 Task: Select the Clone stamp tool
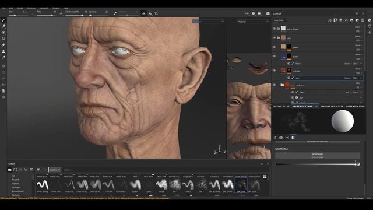point(3,51)
